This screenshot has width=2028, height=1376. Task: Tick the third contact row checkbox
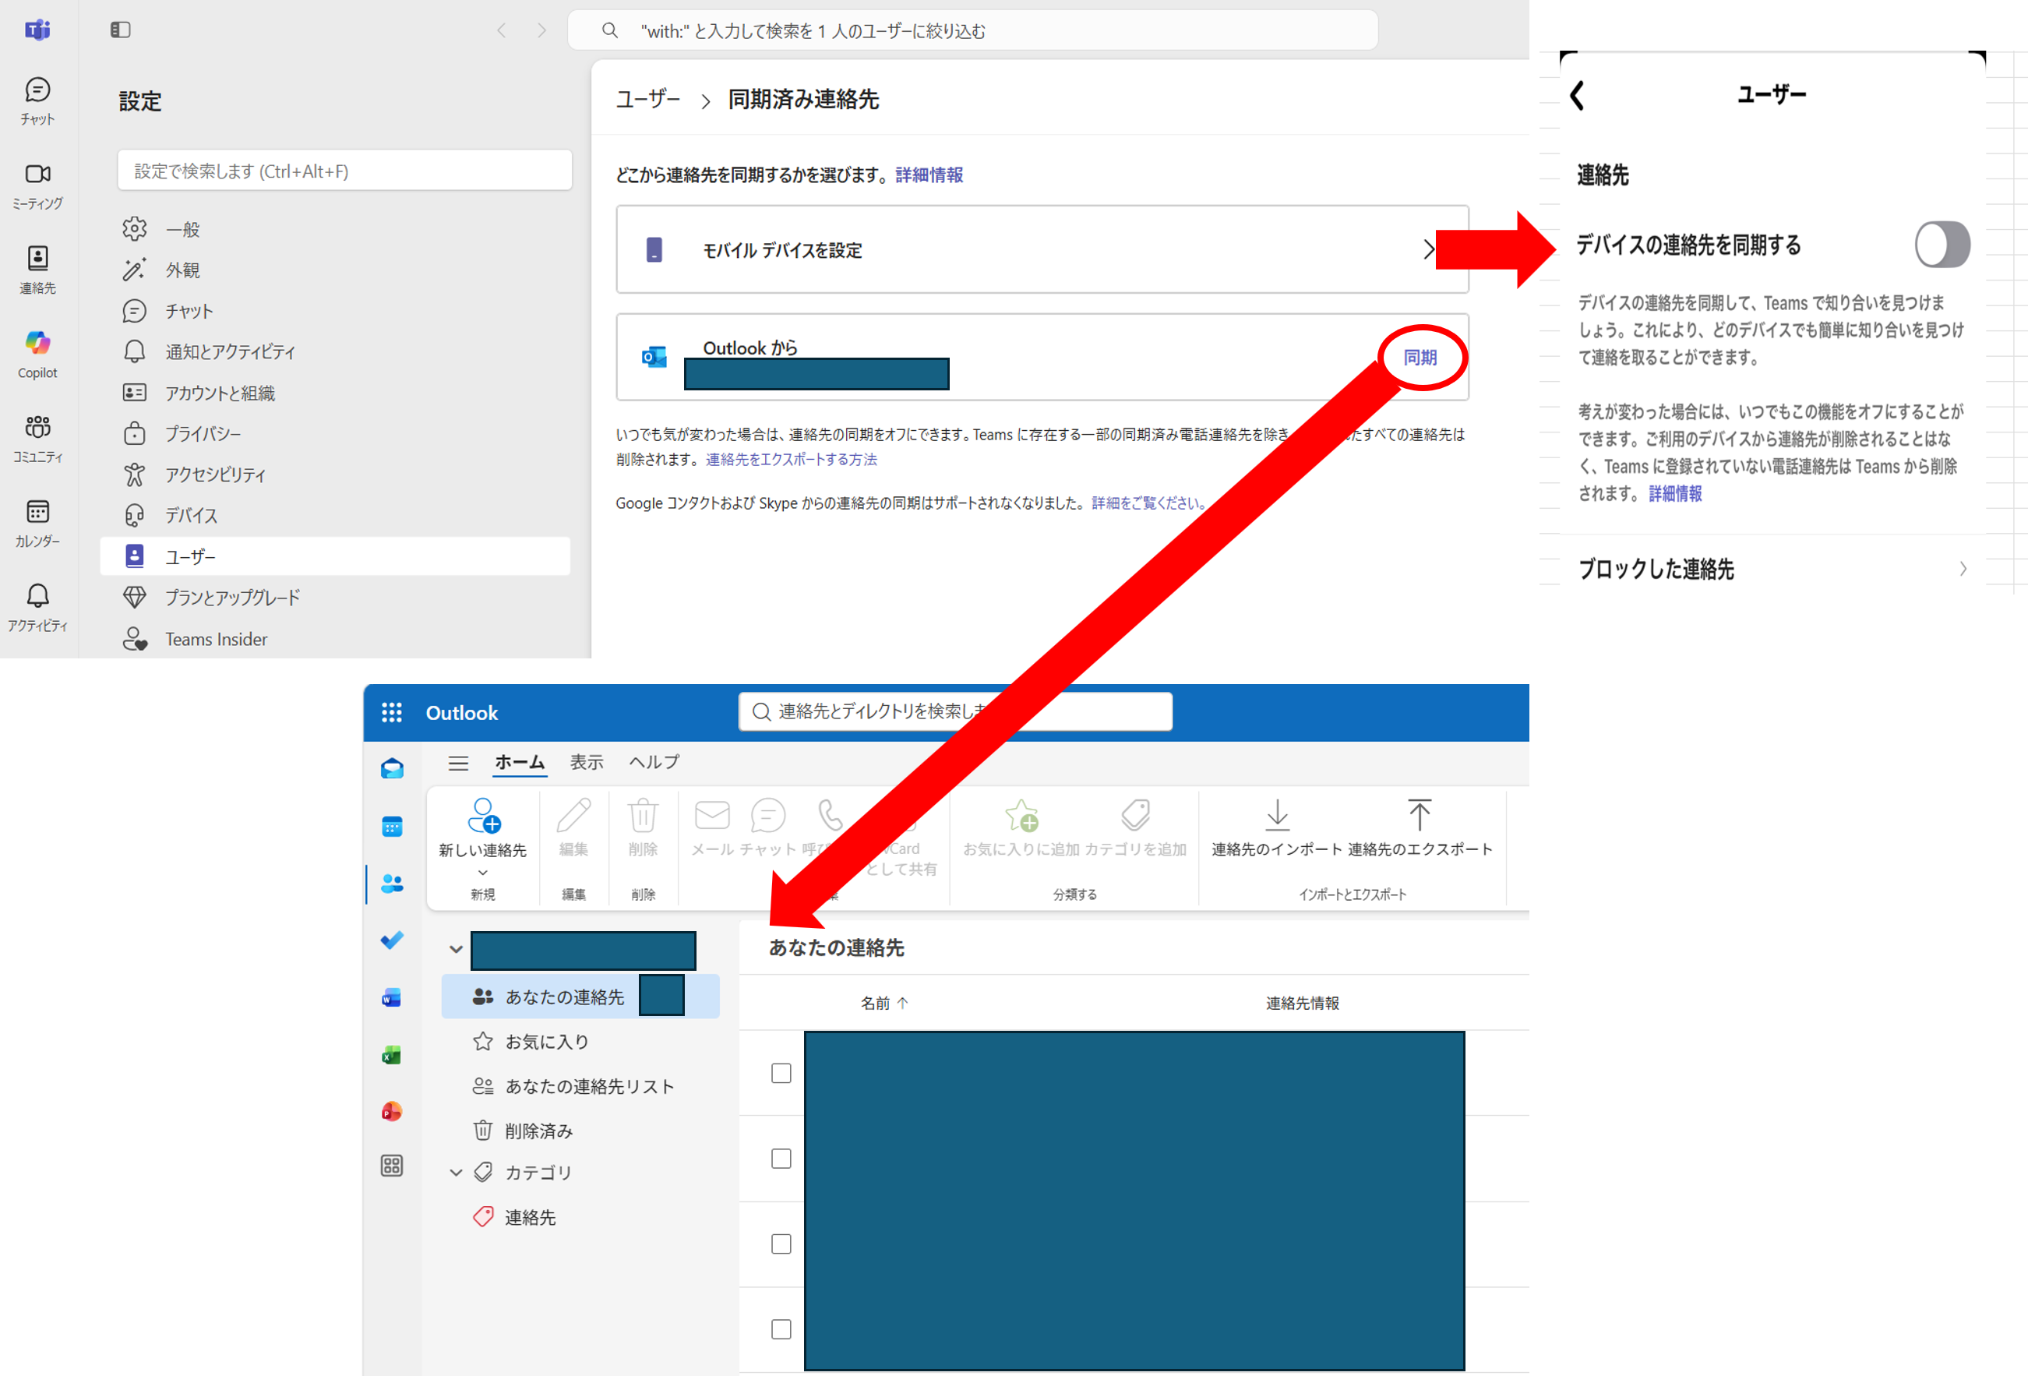click(781, 1244)
